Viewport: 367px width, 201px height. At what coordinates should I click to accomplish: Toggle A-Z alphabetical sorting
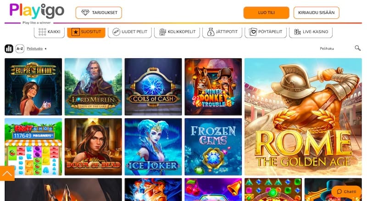click(x=20, y=49)
